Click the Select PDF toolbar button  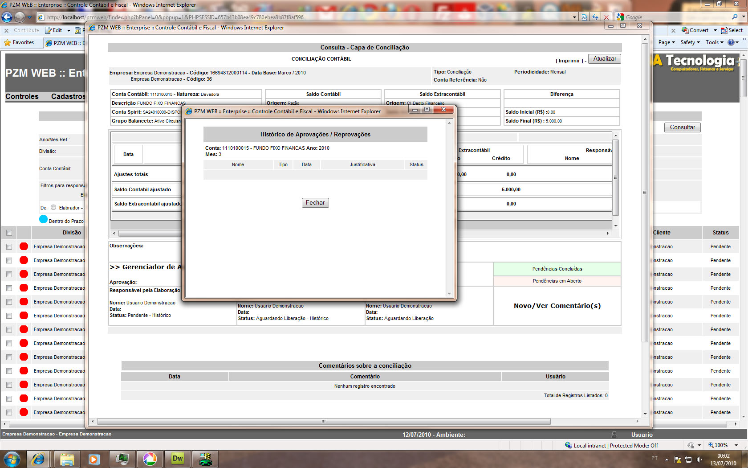732,30
